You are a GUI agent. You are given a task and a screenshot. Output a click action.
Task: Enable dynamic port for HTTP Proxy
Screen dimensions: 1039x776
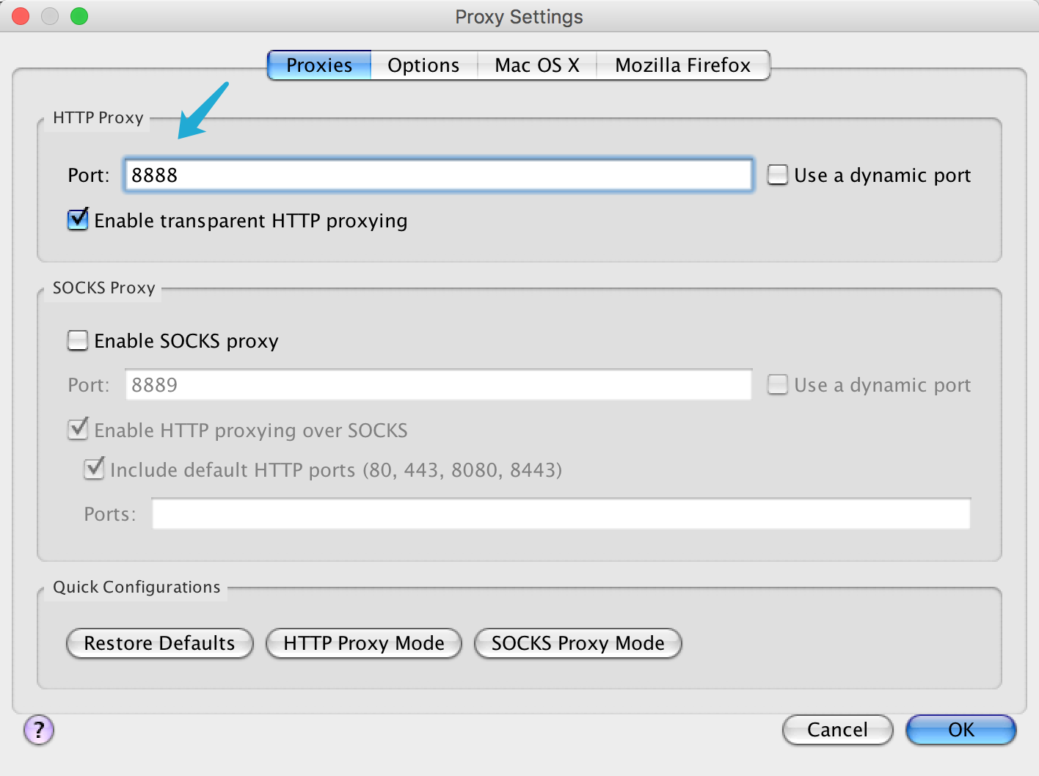tap(778, 175)
